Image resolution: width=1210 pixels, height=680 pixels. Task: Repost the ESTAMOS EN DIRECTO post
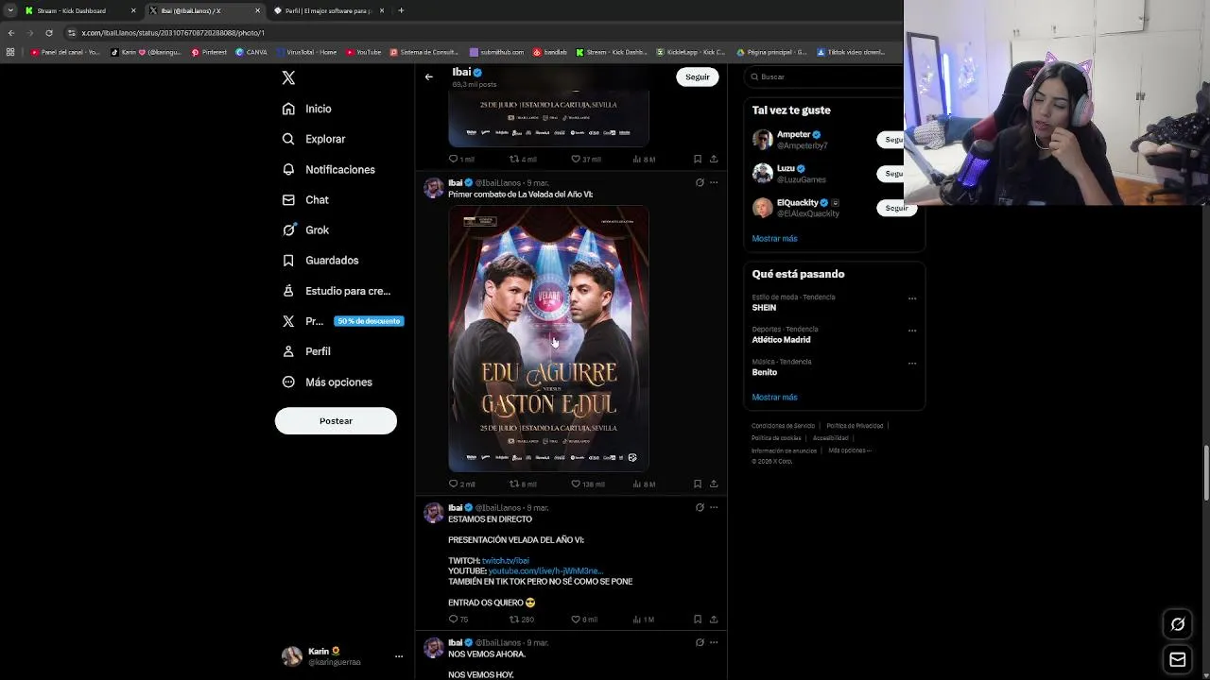pyautogui.click(x=522, y=620)
